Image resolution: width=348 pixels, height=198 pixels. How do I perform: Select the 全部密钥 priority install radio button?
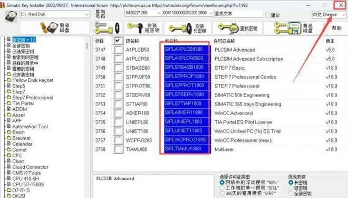pos(291,193)
